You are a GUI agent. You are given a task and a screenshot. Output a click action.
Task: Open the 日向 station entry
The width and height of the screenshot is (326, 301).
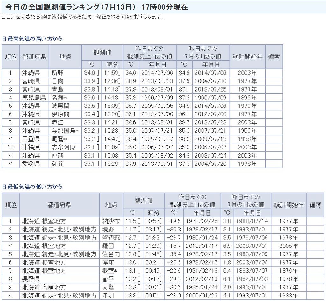click(x=57, y=81)
